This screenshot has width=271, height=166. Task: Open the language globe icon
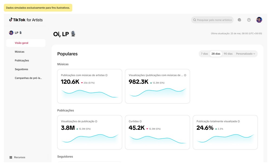240,20
